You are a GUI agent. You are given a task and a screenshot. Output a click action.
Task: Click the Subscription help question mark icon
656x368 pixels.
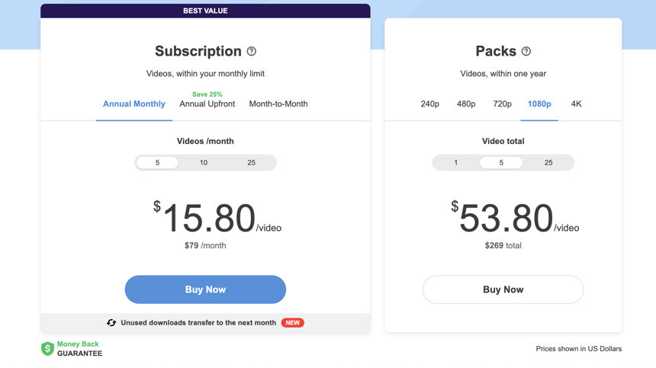point(252,52)
